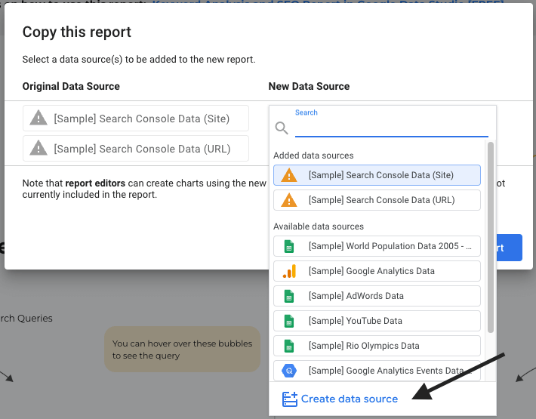This screenshot has height=419, width=536.
Task: Click the 'New Data Source' column header
Action: [x=309, y=87]
